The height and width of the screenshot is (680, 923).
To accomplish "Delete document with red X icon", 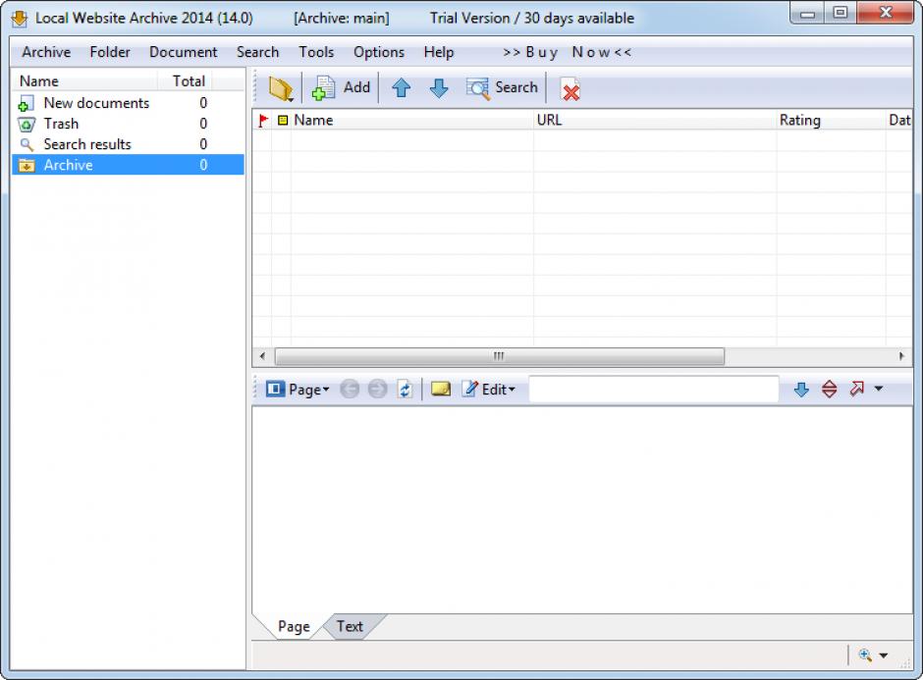I will pyautogui.click(x=570, y=89).
